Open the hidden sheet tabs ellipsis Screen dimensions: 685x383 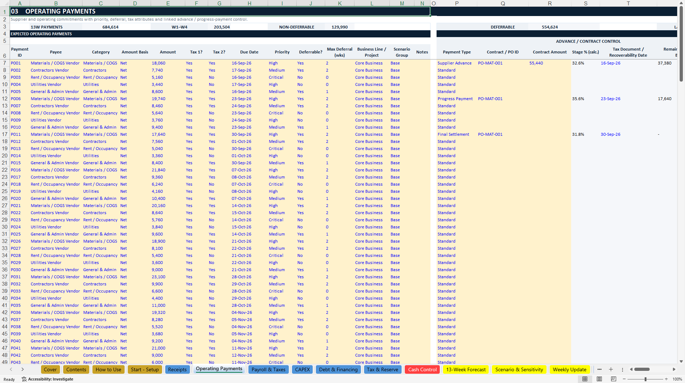599,369
